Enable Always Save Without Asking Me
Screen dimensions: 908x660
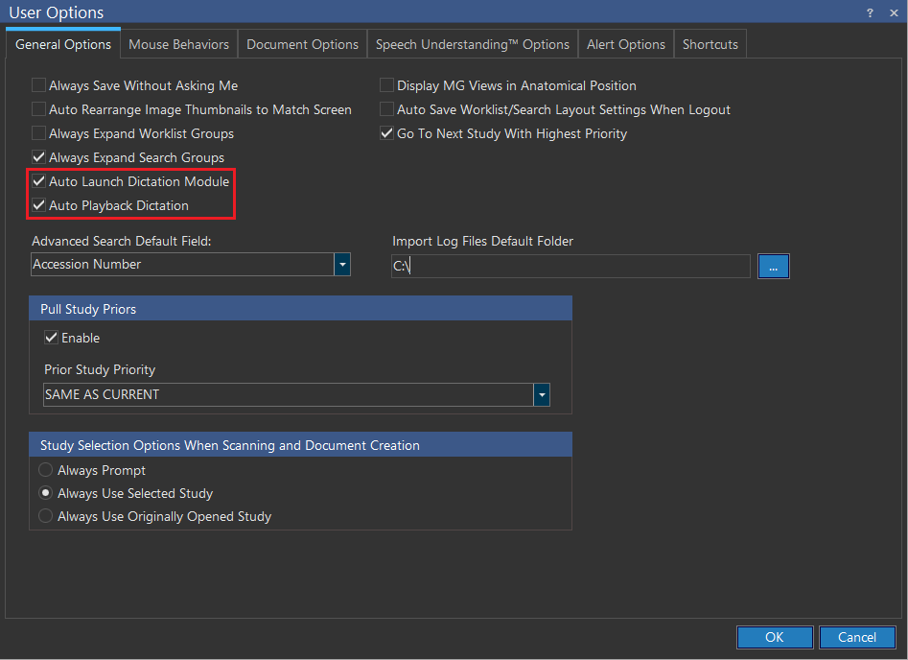39,86
